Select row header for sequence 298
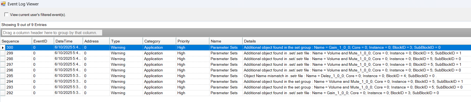The height and width of the screenshot is (102, 471). 3,59
